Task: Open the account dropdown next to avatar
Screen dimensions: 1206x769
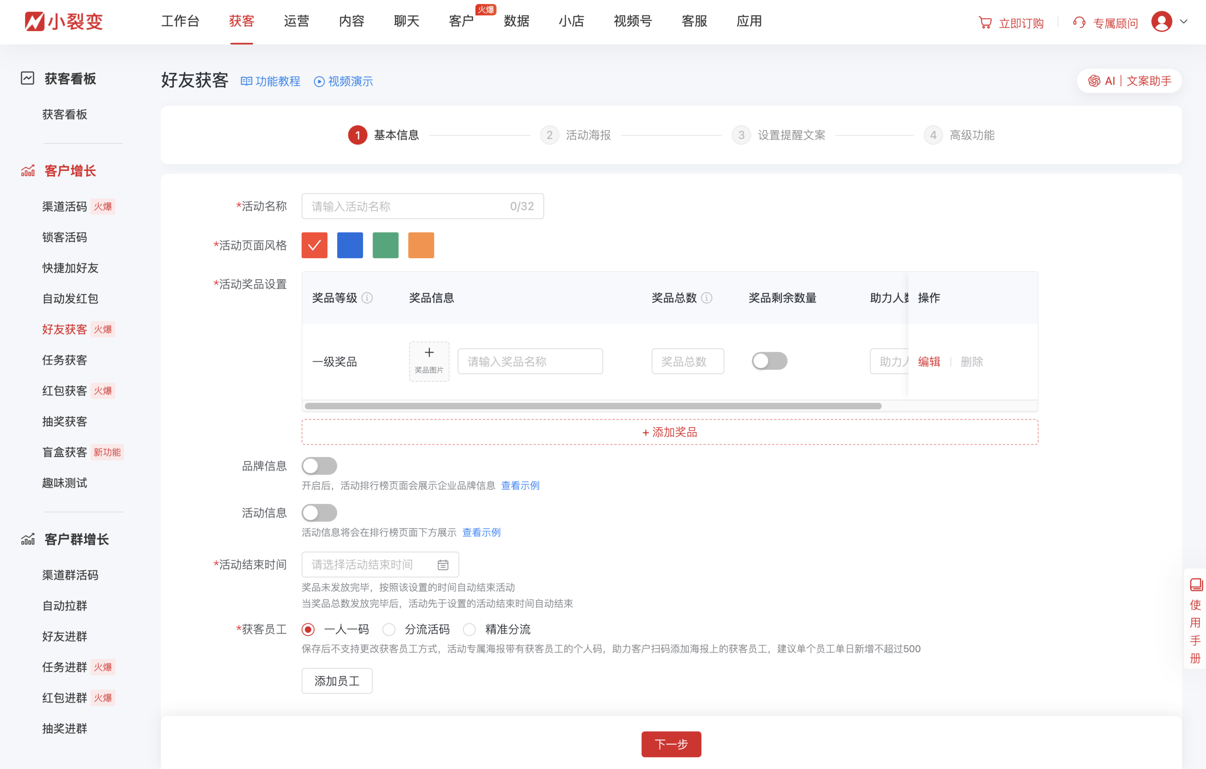Action: tap(1184, 22)
